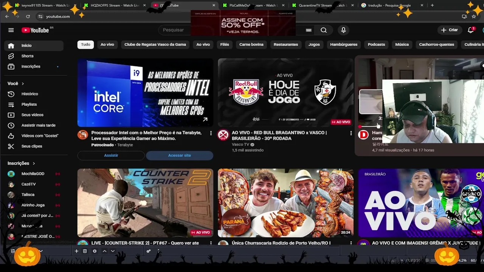Click the trash delete icon in bottom toolbar
The height and width of the screenshot is (272, 484).
pos(85,251)
